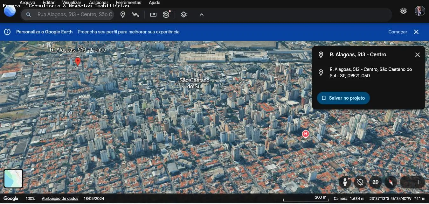Open the Ferramentas menu
Image resolution: width=429 pixels, height=204 pixels.
128,3
